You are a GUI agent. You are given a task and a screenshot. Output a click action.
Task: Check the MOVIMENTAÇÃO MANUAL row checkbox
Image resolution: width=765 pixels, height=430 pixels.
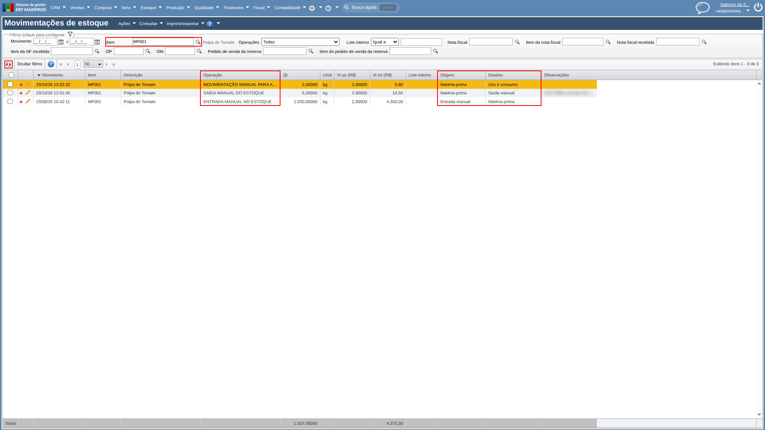click(10, 84)
